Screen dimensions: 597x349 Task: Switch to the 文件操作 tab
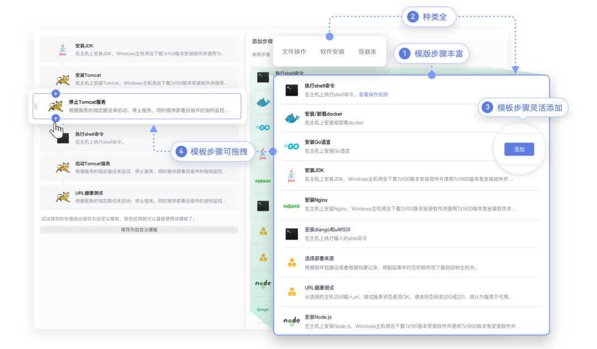pos(295,51)
